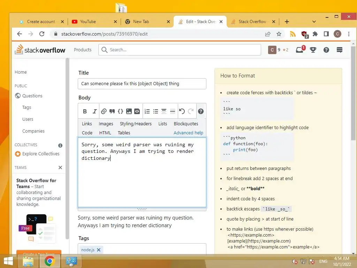The image size is (357, 268).
Task: Insert code sample with braces icon
Action: pos(120,111)
